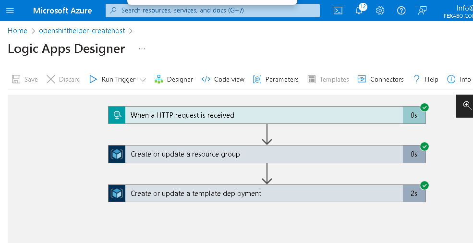Switch to Code view

223,79
